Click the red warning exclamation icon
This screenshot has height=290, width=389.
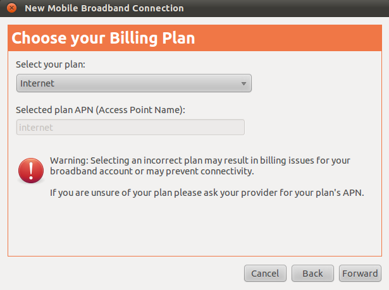point(29,171)
